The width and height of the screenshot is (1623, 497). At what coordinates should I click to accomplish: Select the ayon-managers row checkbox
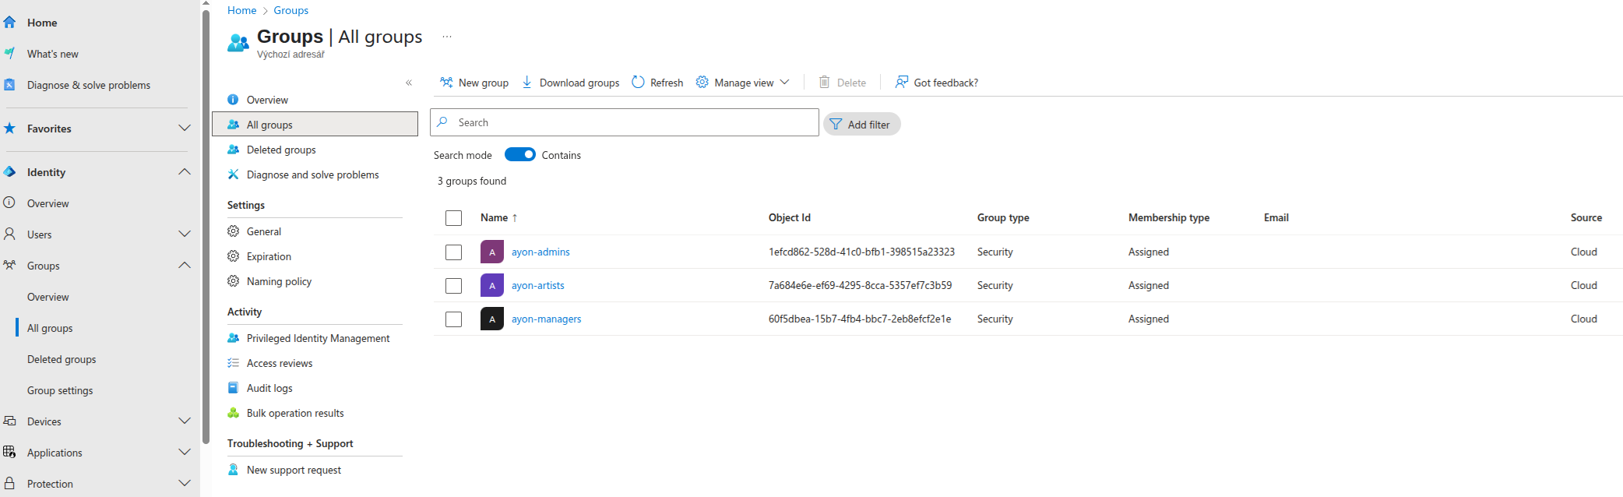coord(453,319)
